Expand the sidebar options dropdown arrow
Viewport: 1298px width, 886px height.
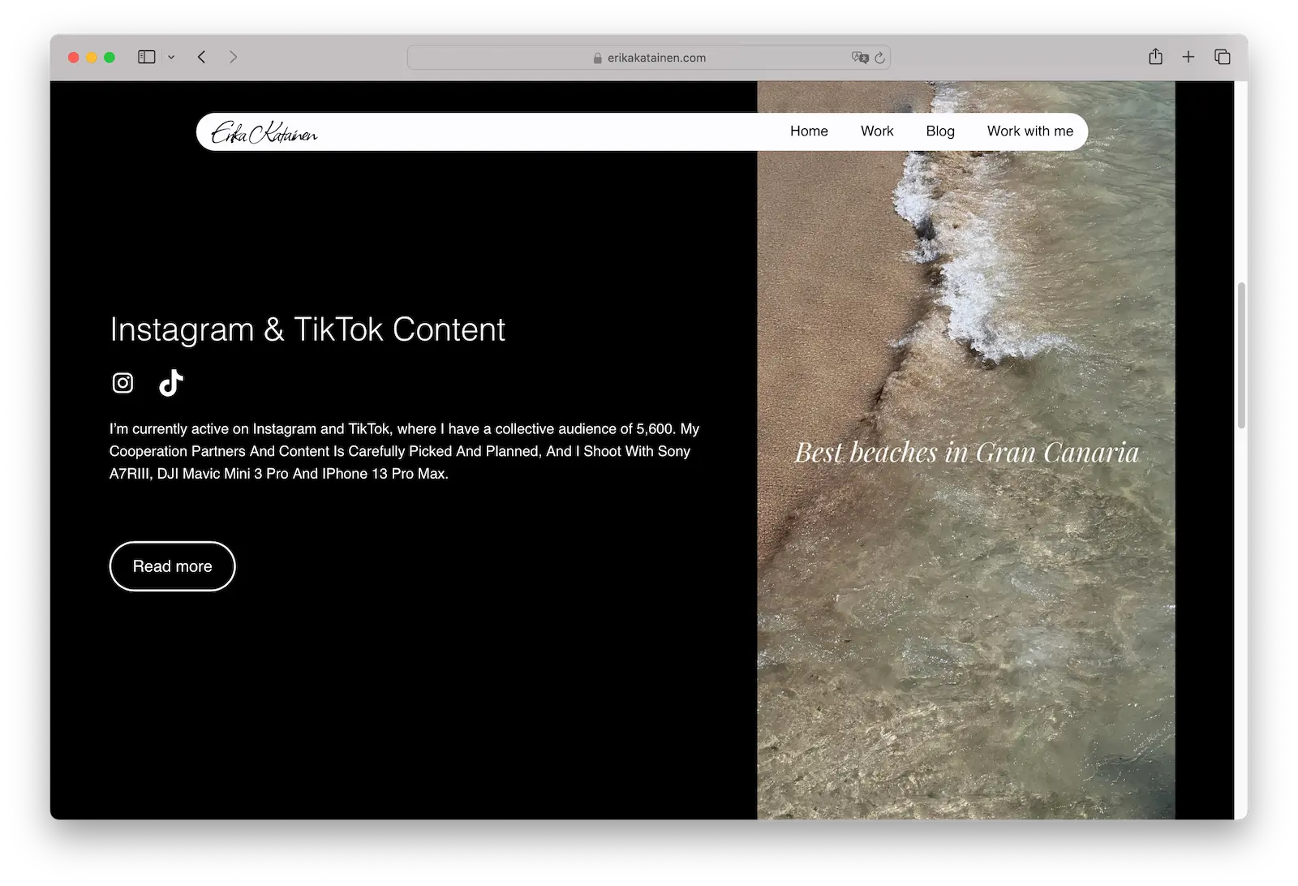click(171, 57)
